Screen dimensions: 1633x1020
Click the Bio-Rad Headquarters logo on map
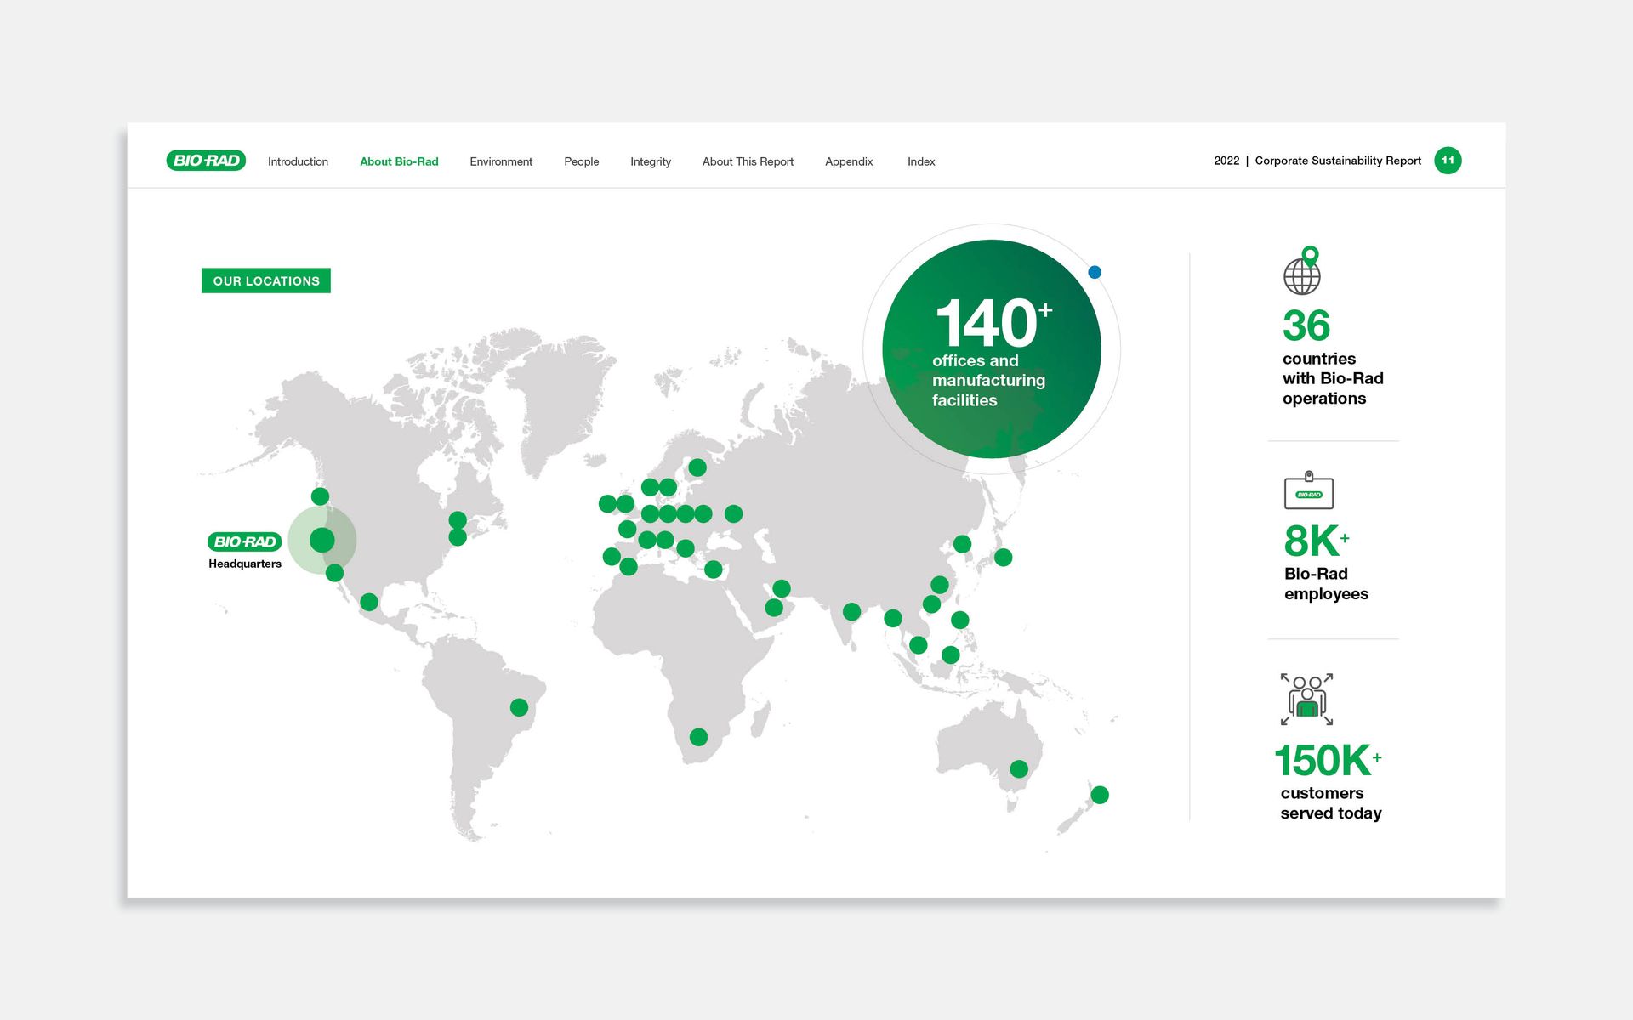pyautogui.click(x=244, y=541)
